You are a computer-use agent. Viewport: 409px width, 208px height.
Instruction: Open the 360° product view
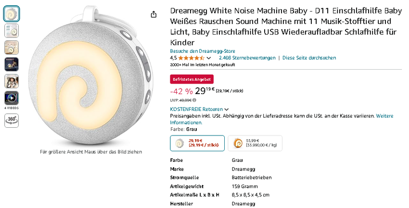(12, 122)
